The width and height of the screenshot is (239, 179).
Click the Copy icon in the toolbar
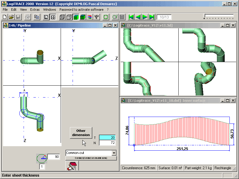point(36,17)
